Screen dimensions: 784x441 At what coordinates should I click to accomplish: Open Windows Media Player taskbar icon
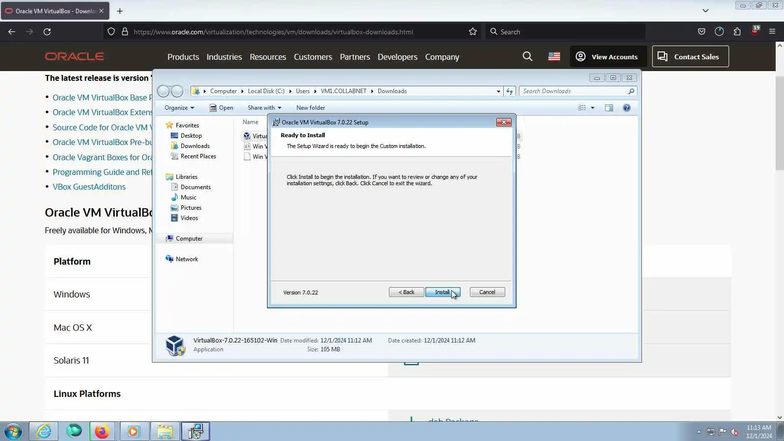(x=133, y=432)
